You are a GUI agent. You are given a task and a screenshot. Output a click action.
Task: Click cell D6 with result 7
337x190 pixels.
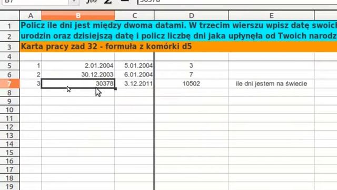[x=192, y=74]
